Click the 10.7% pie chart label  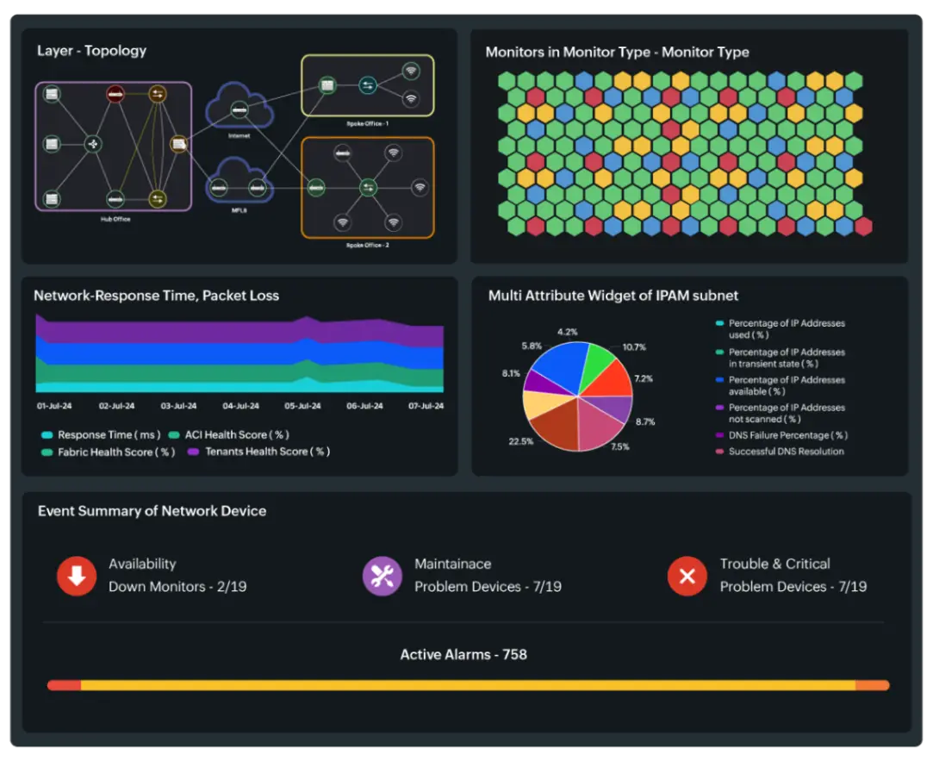pyautogui.click(x=634, y=347)
